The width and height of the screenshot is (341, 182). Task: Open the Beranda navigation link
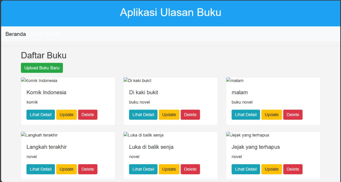[15, 34]
